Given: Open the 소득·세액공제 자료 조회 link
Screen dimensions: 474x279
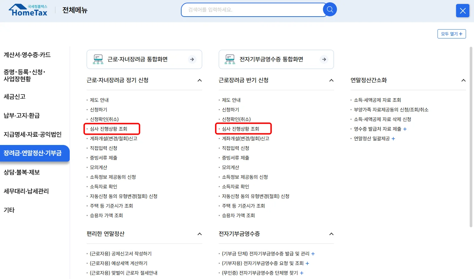Looking at the screenshot, I should pyautogui.click(x=378, y=100).
